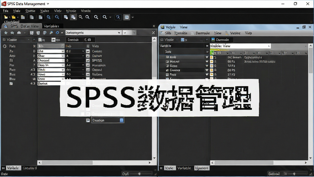Click the boxed magnifier icon in main toolbar
This screenshot has width=314, height=177.
tap(118, 17)
